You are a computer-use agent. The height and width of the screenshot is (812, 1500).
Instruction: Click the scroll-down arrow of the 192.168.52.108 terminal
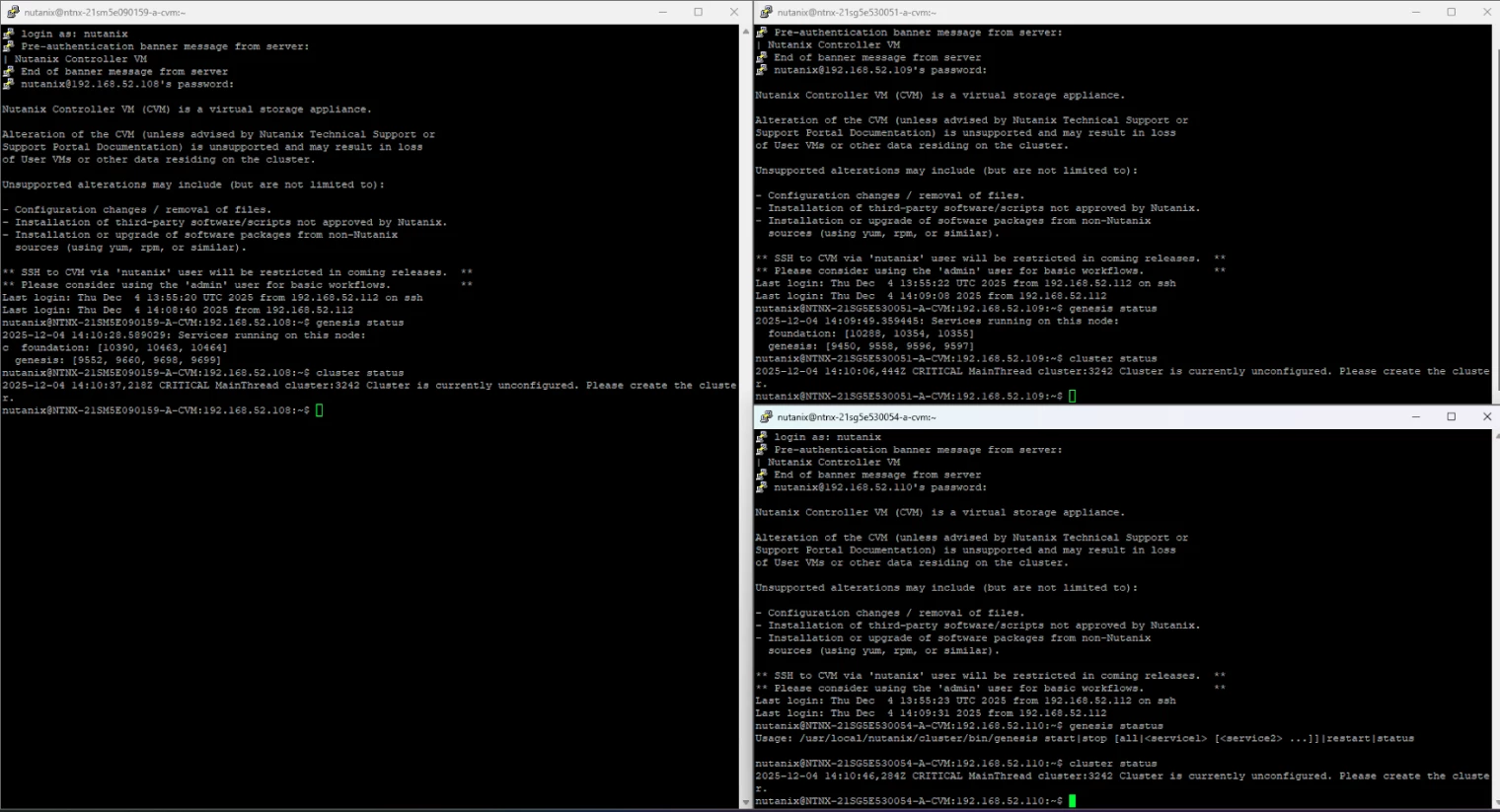tap(745, 803)
